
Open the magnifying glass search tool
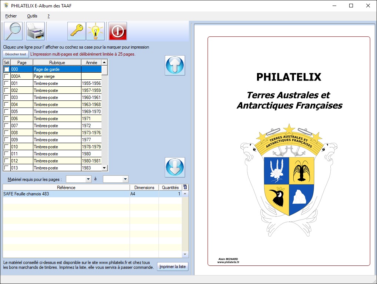(13, 31)
